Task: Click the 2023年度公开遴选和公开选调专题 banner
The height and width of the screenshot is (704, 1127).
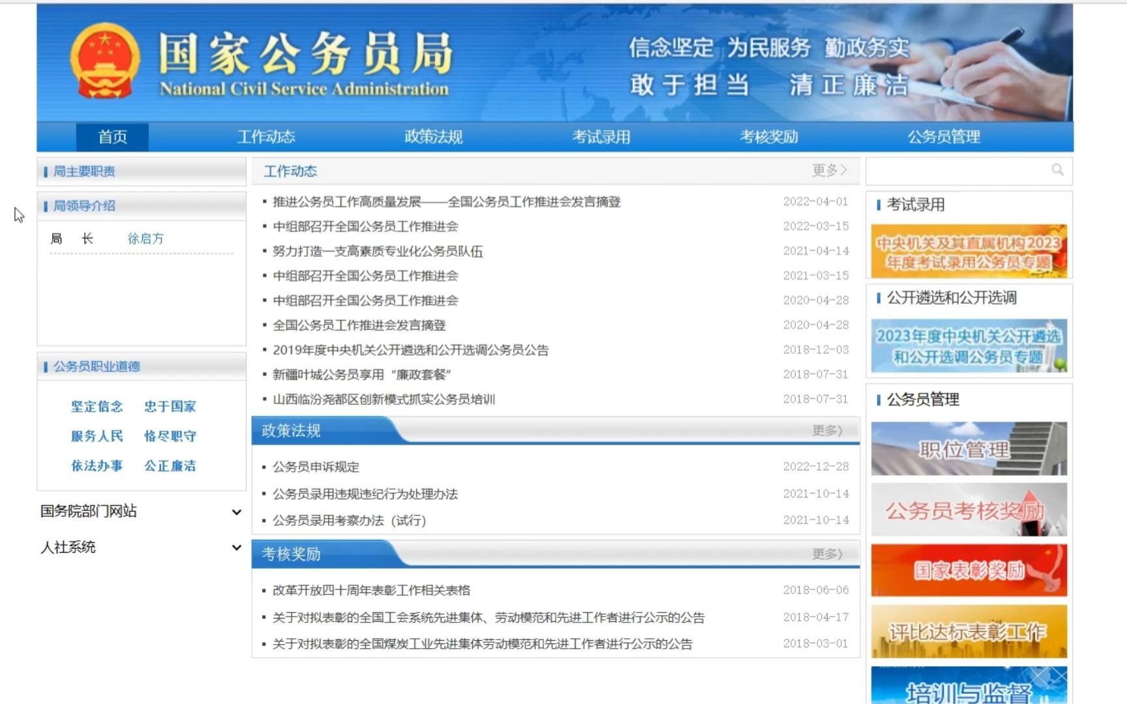Action: (x=969, y=346)
